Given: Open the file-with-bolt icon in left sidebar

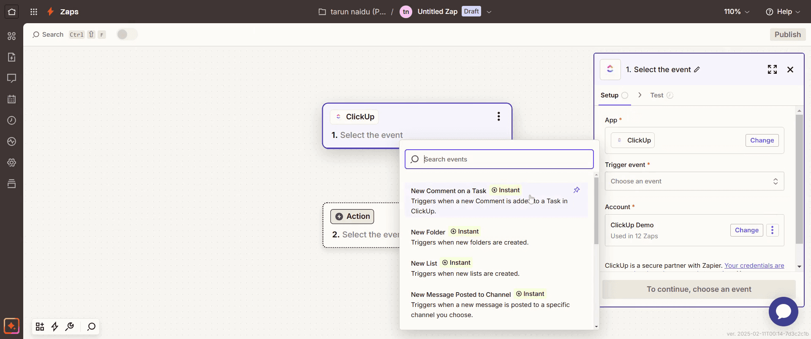Looking at the screenshot, I should (12, 57).
